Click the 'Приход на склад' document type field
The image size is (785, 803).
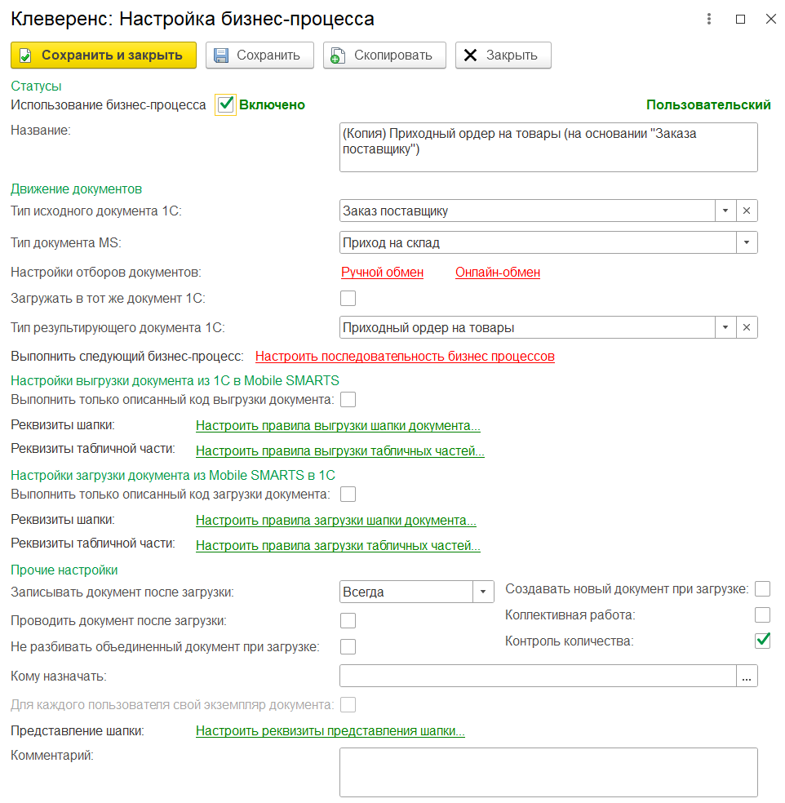pyautogui.click(x=538, y=242)
